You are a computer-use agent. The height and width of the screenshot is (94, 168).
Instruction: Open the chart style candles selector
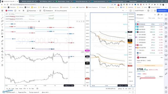click(x=24, y=11)
